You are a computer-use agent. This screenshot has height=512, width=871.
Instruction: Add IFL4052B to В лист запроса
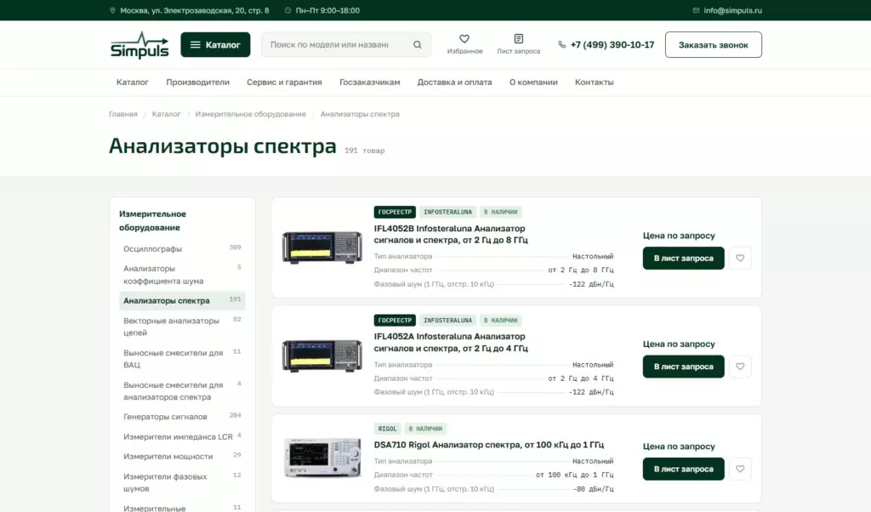(683, 259)
